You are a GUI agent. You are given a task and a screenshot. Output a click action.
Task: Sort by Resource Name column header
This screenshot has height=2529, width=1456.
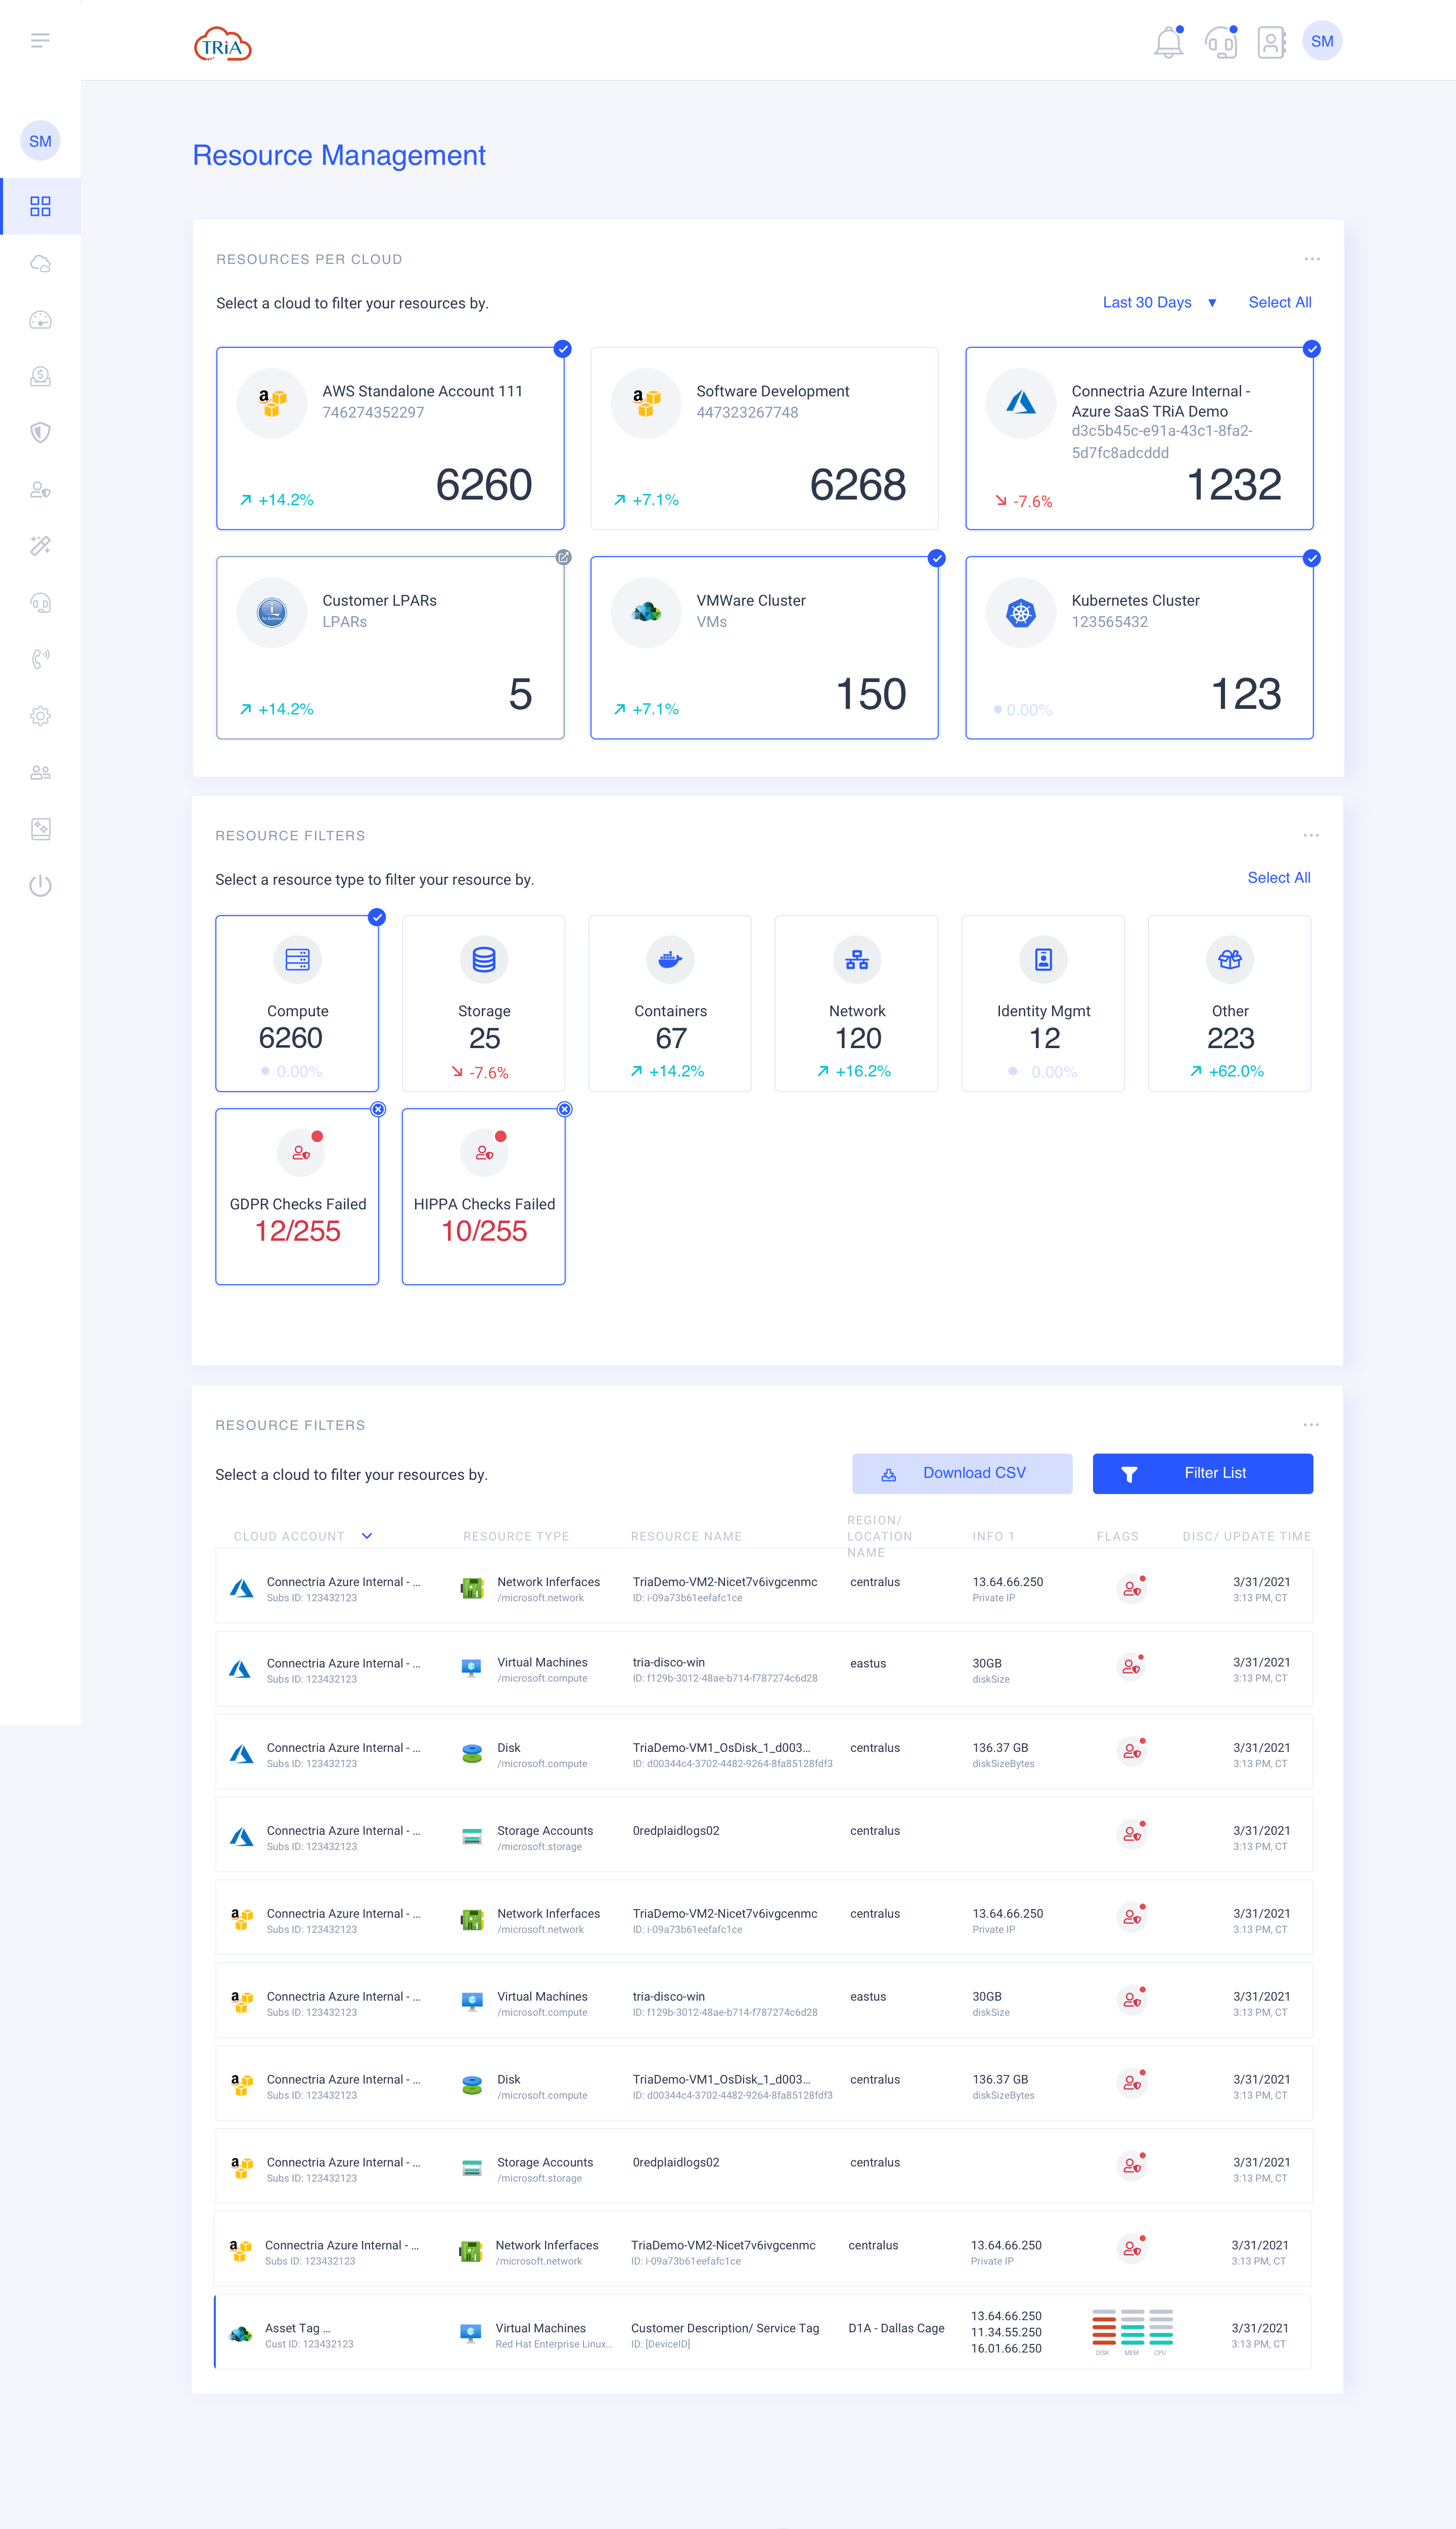point(686,1536)
